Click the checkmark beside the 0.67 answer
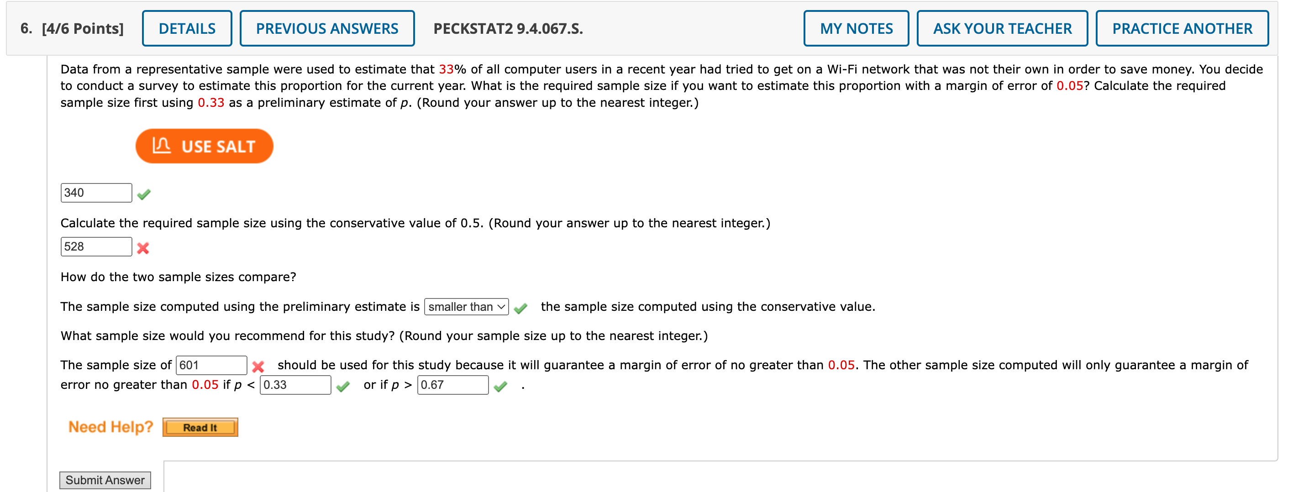 point(500,387)
